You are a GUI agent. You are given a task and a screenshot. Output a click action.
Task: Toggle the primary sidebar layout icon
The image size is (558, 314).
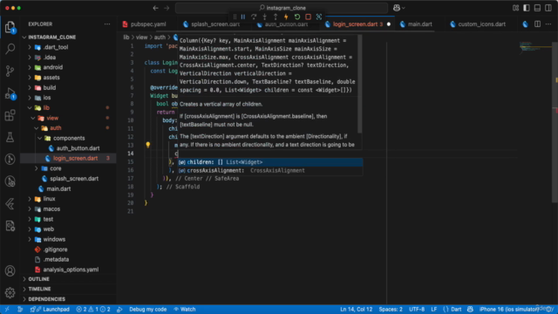pyautogui.click(x=527, y=8)
